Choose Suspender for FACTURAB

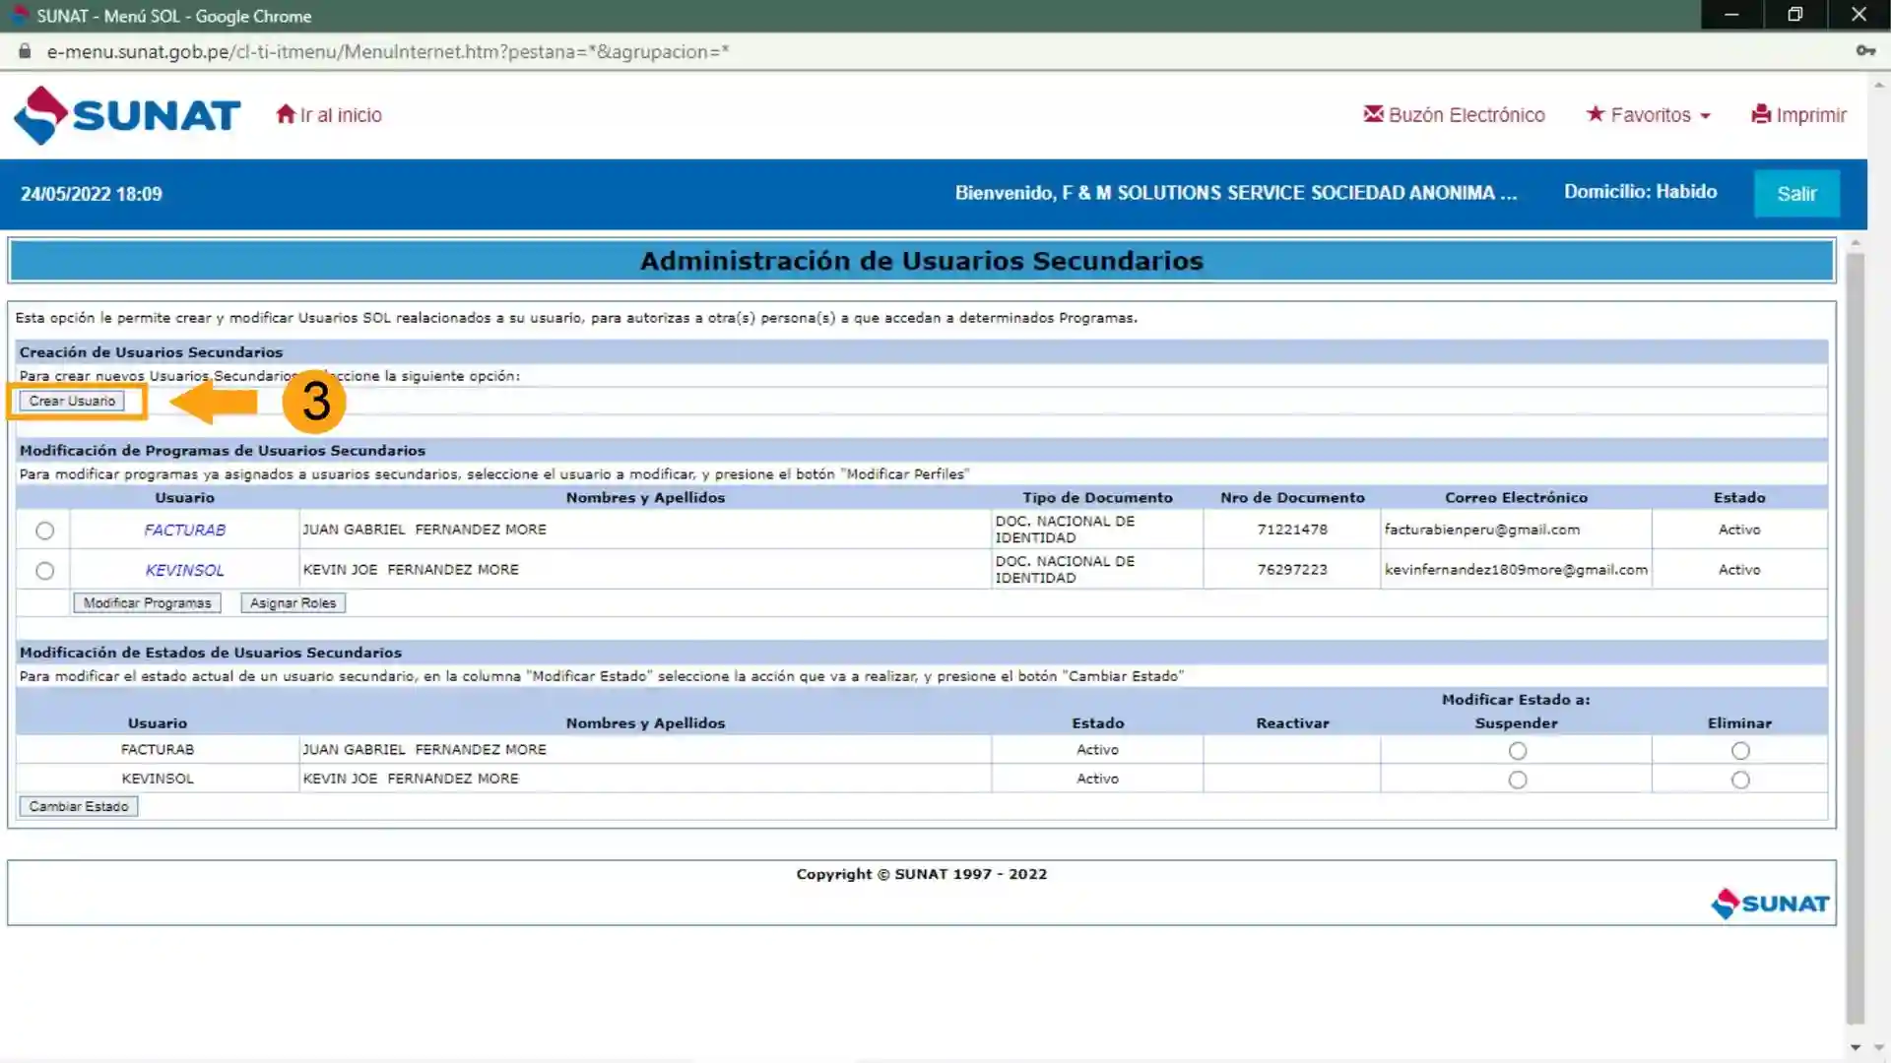click(x=1517, y=751)
